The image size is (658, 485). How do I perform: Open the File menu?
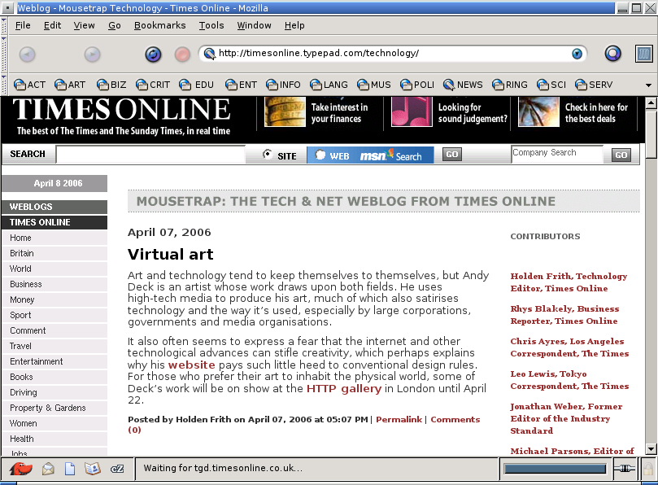point(23,25)
